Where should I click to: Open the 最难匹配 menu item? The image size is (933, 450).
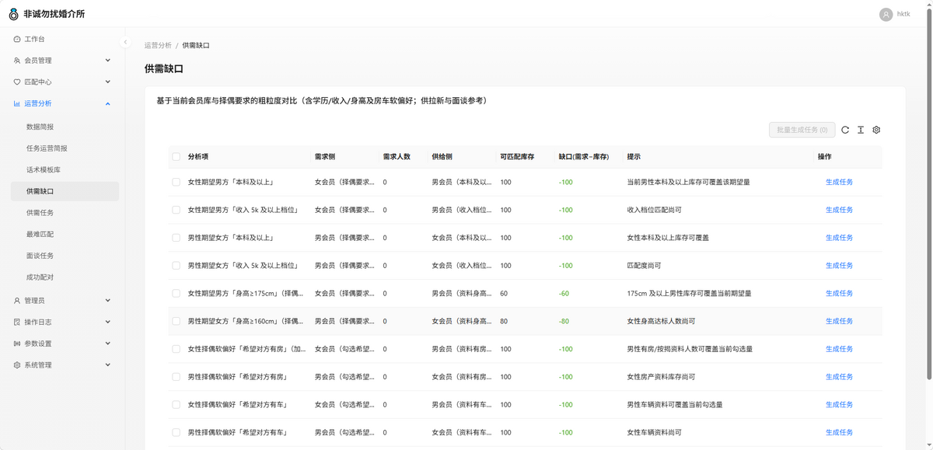(x=65, y=234)
